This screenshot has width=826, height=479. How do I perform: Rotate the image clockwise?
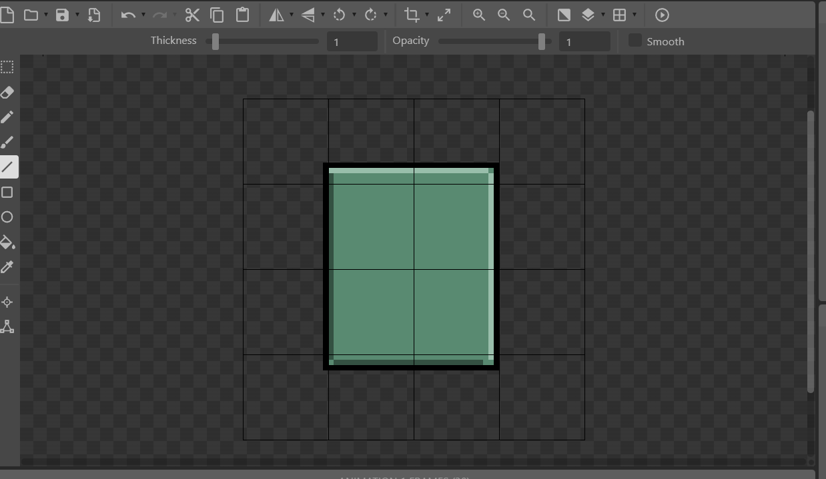pos(370,15)
